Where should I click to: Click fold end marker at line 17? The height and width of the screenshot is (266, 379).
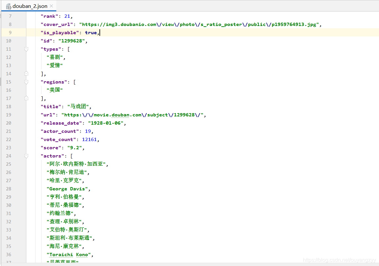click(26, 98)
